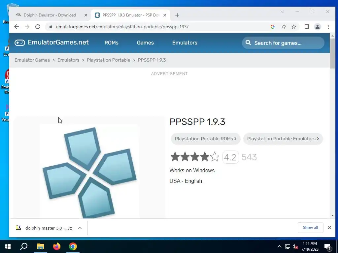The width and height of the screenshot is (338, 253).
Task: Switch to the Dolphin Emulator - Download tab
Action: (50, 15)
